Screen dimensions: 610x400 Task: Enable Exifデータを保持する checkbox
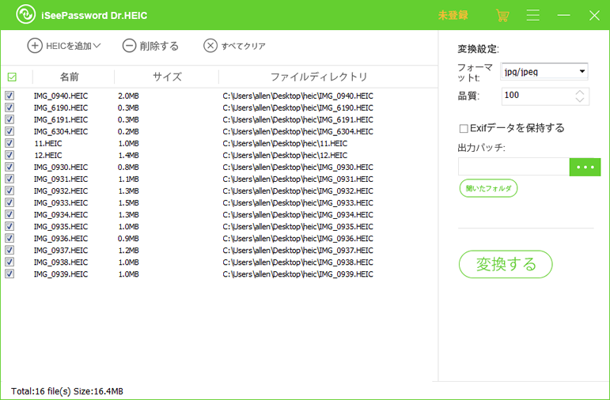pyautogui.click(x=464, y=128)
